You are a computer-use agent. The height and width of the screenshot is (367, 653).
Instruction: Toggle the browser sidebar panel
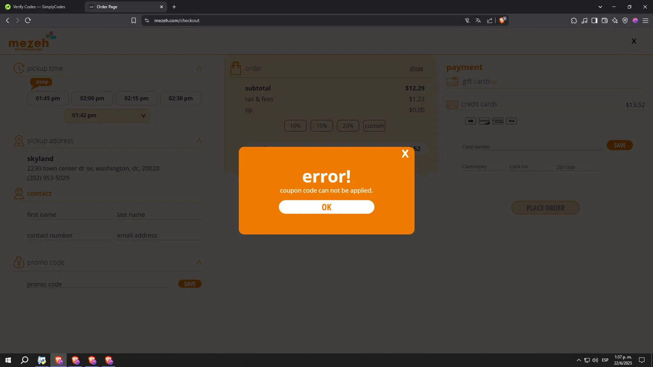pos(594,20)
